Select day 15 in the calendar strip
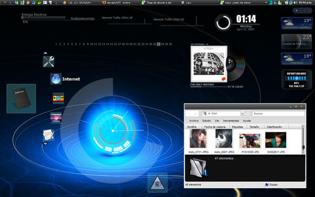 coord(111,44)
